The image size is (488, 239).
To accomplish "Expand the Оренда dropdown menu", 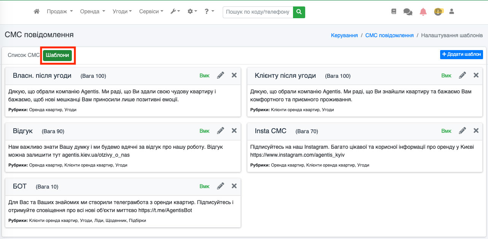I will (92, 12).
